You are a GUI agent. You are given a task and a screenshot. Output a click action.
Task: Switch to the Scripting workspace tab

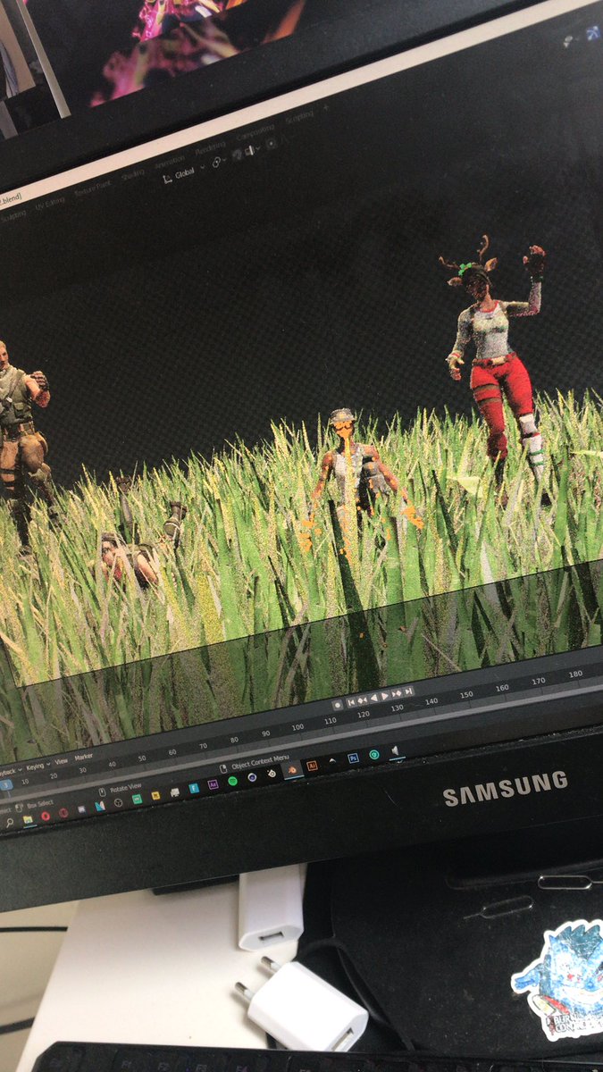(299, 118)
